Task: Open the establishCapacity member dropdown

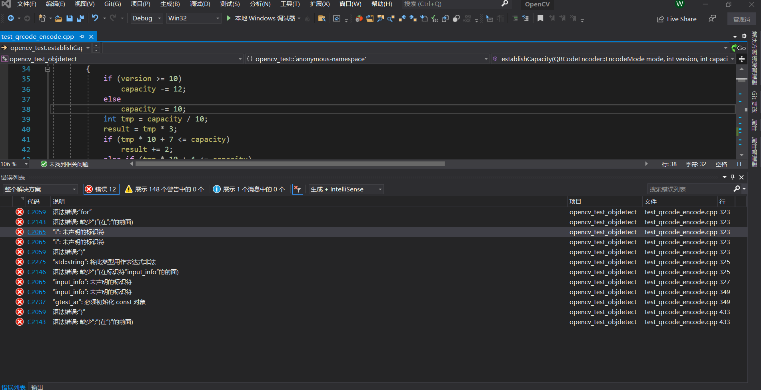Action: point(613,59)
